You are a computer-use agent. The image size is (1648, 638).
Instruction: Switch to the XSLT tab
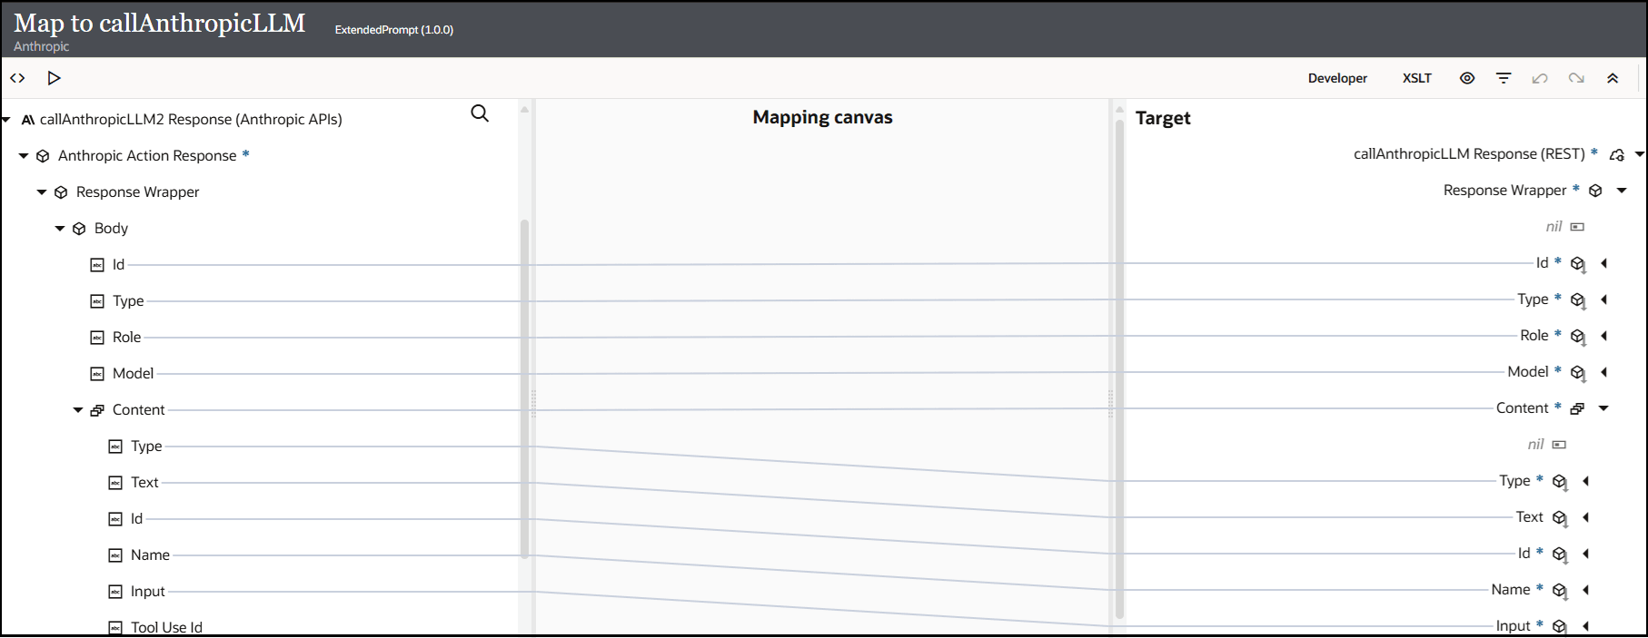click(x=1416, y=78)
